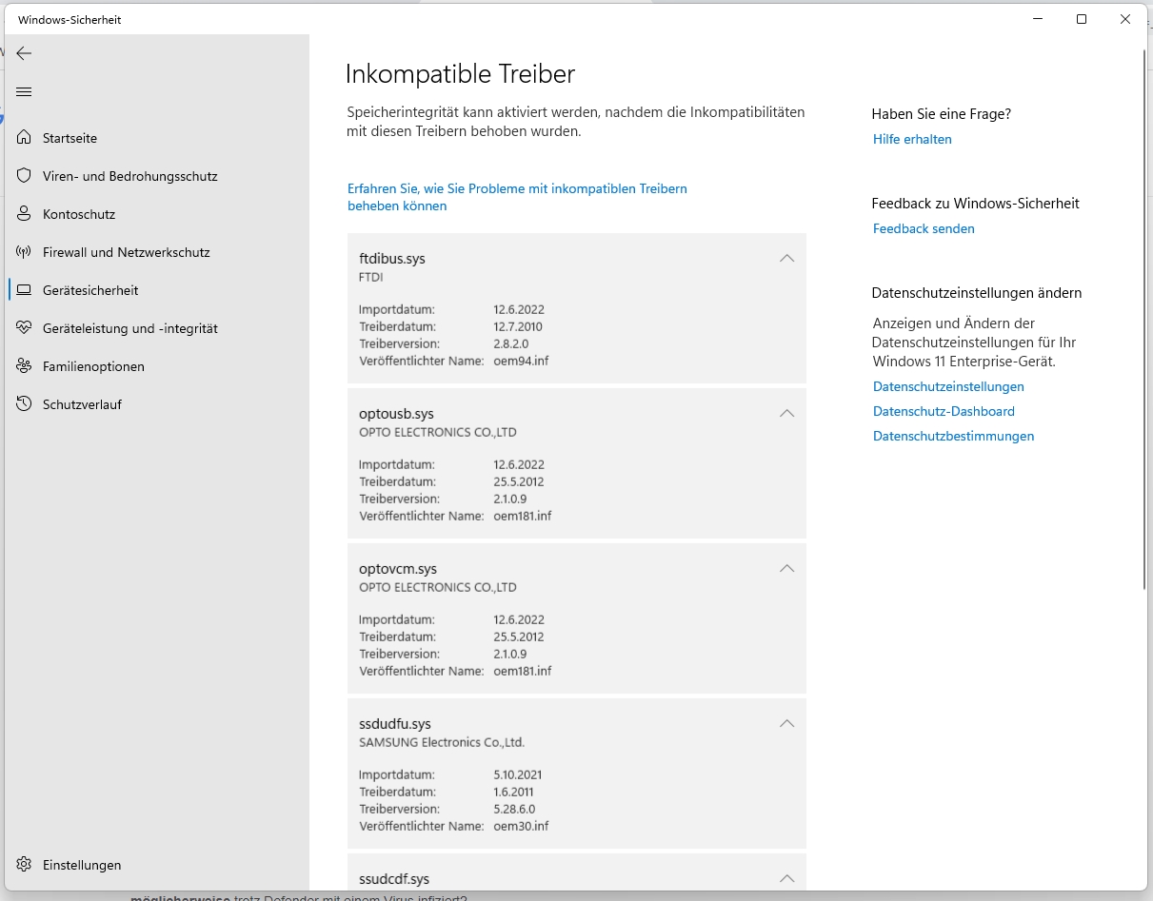Open Datenschutzbestimmungen link

point(953,436)
